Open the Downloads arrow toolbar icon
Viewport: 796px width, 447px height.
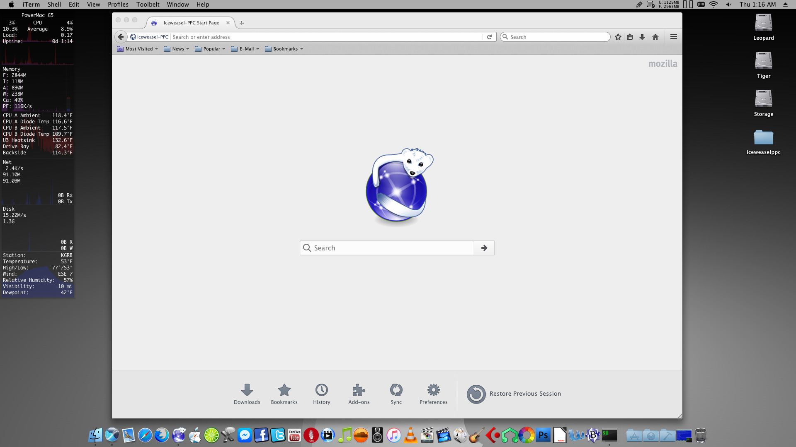642,37
